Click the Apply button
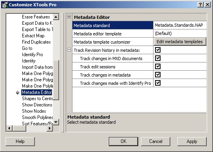 point(192,141)
